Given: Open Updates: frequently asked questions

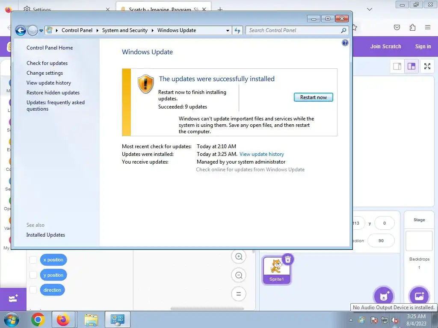Looking at the screenshot, I should click(x=56, y=106).
